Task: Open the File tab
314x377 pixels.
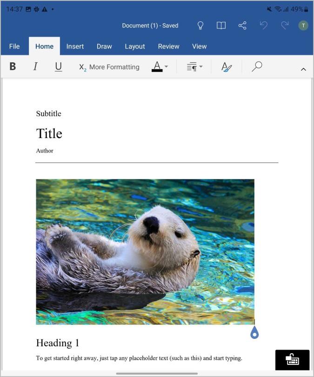Action: pos(14,46)
